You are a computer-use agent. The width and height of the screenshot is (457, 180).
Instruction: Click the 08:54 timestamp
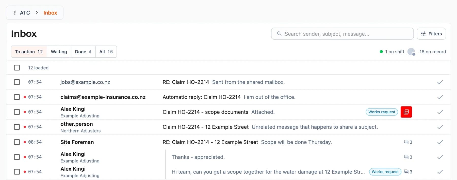coord(35,142)
